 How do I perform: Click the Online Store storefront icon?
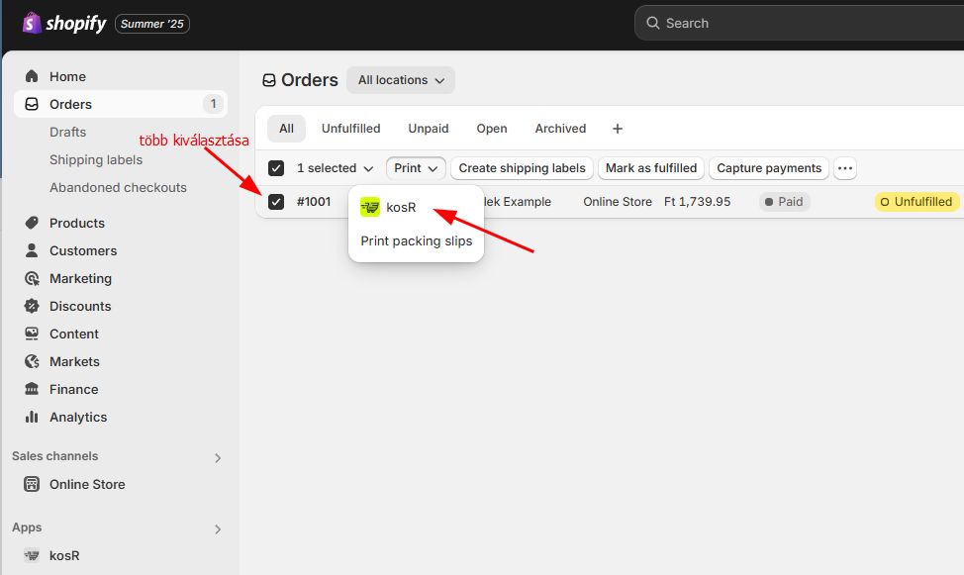tap(32, 484)
